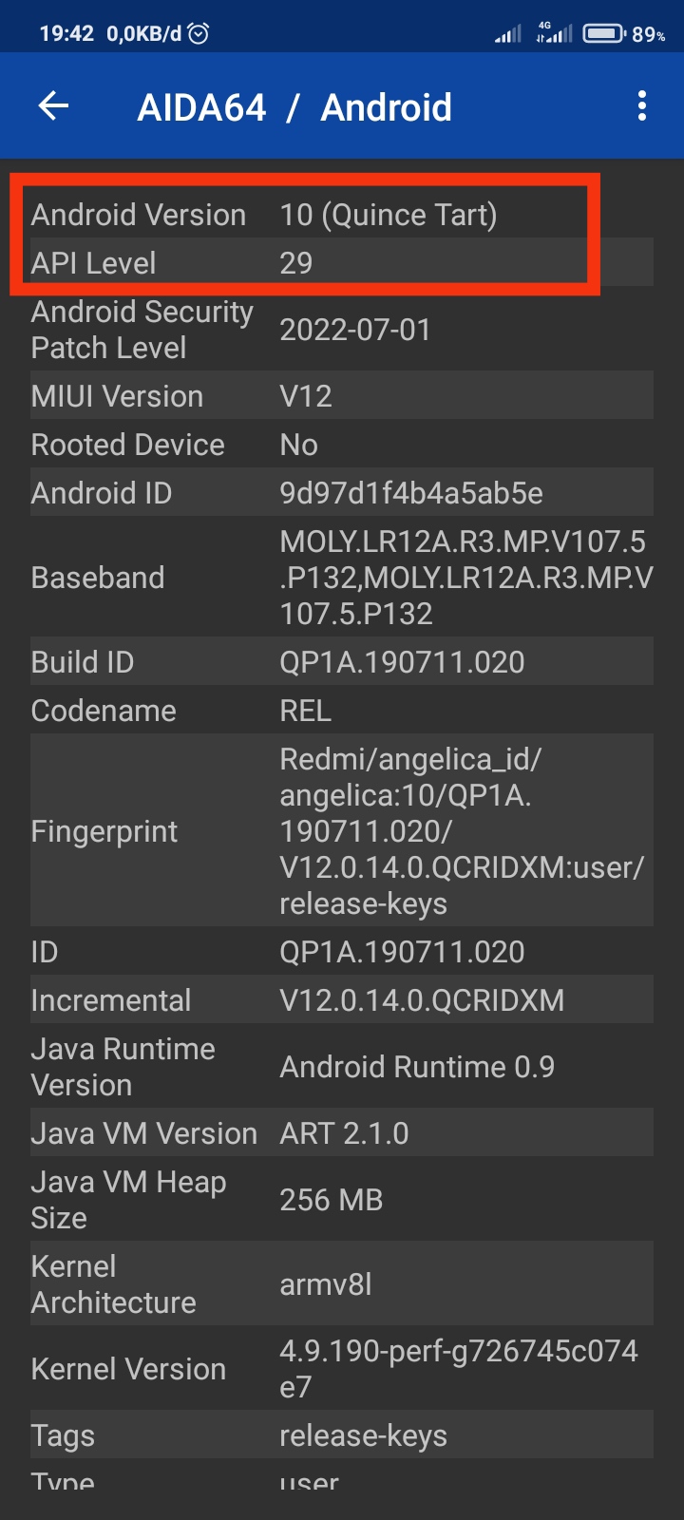684x1520 pixels.
Task: Select the Android Version row
Action: [x=342, y=215]
